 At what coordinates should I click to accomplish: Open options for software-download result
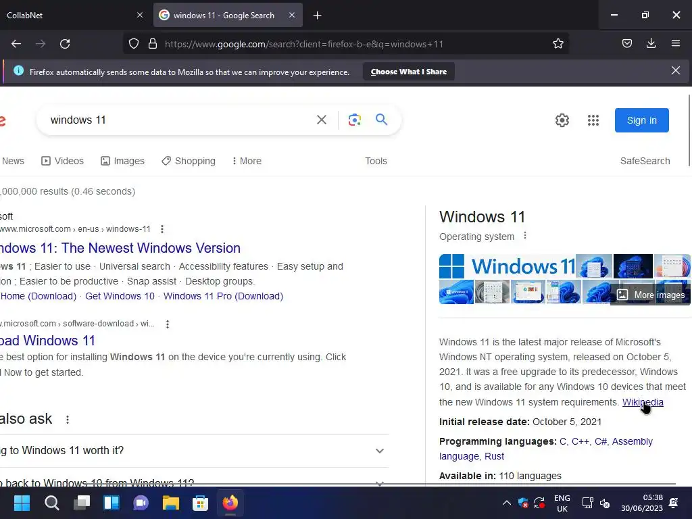[x=168, y=324]
